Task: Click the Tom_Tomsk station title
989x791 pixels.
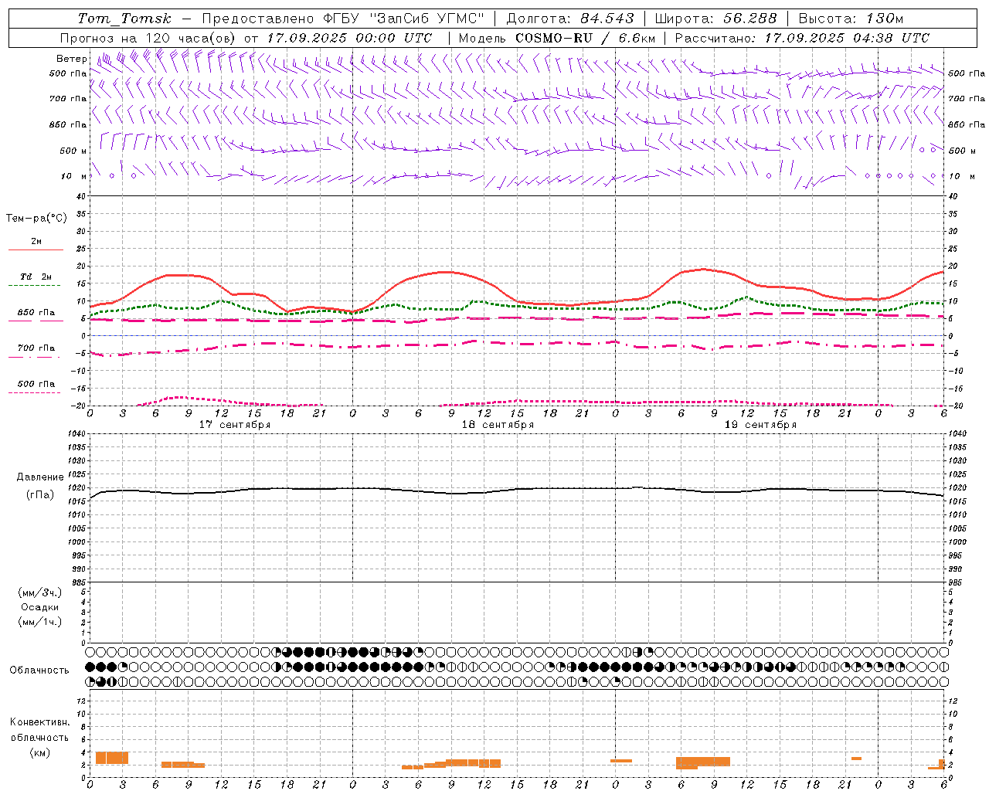Action: tap(124, 19)
